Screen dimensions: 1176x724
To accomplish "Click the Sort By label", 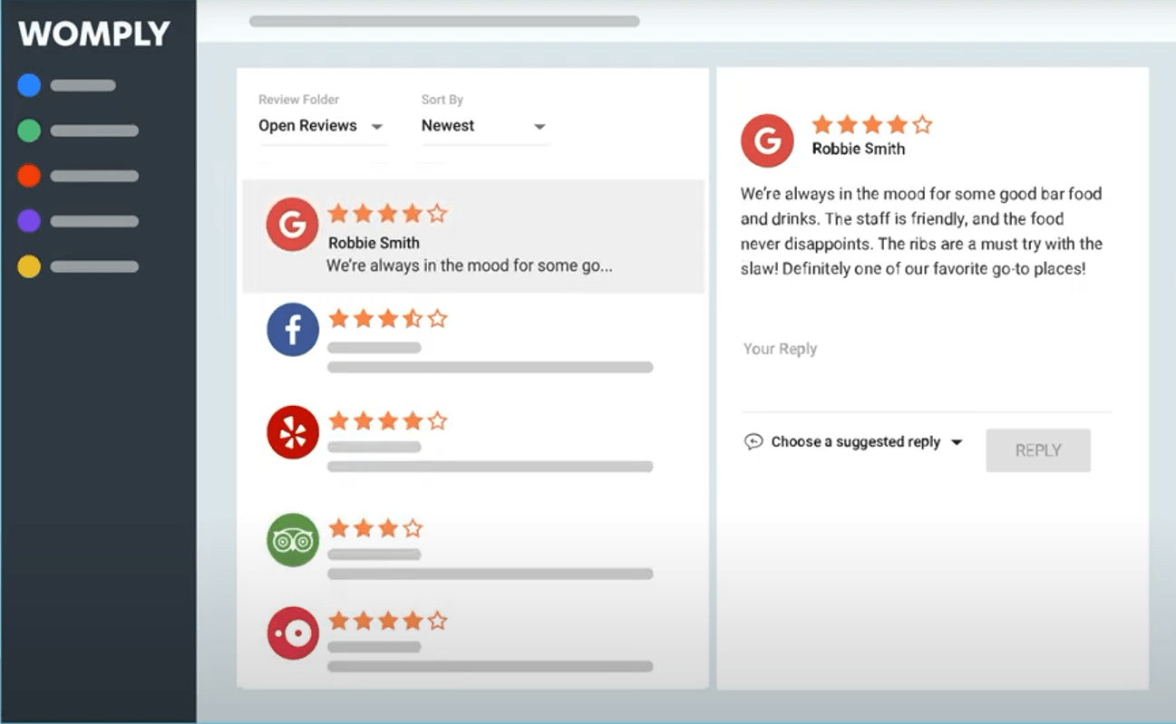I will [x=442, y=100].
